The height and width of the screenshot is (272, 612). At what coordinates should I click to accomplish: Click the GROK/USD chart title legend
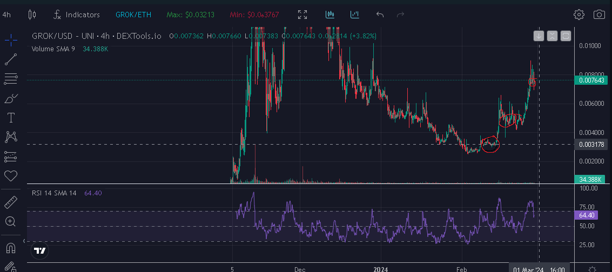pyautogui.click(x=97, y=36)
